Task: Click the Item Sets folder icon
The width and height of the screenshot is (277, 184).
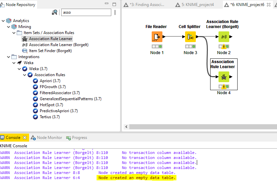Action: click(x=19, y=33)
